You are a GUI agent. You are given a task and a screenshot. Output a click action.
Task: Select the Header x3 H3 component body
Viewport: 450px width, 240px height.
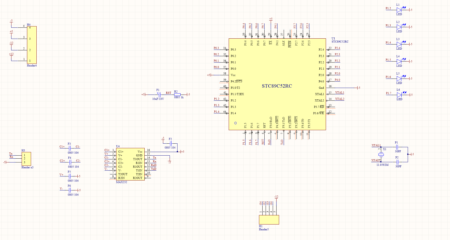[26, 159]
